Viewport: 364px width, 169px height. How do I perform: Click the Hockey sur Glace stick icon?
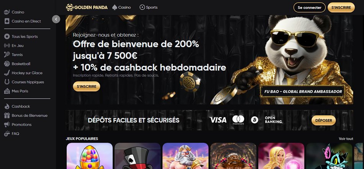(7, 73)
